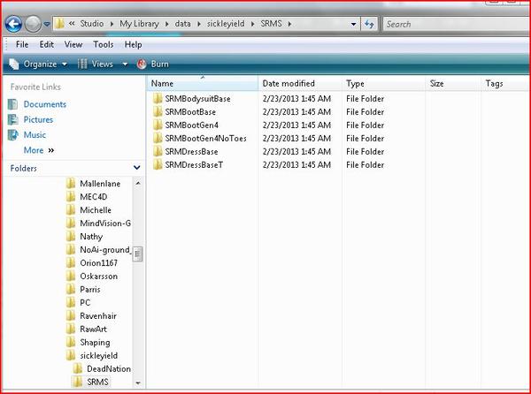Jump to data folder in breadcrumb
Image resolution: width=531 pixels, height=394 pixels.
[x=182, y=24]
